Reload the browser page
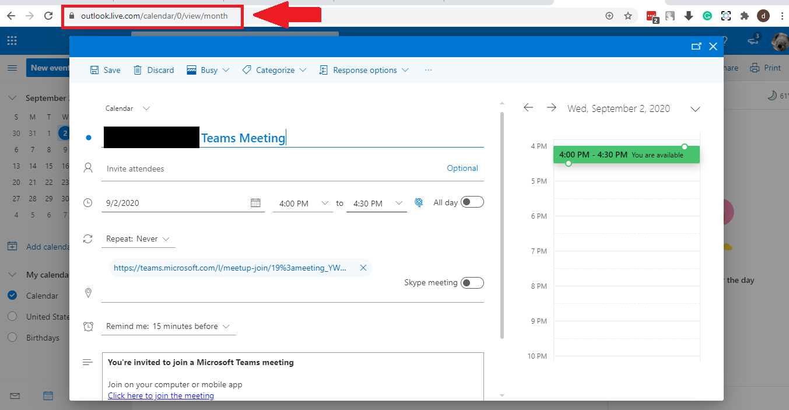Viewport: 789px width, 410px height. (x=49, y=16)
